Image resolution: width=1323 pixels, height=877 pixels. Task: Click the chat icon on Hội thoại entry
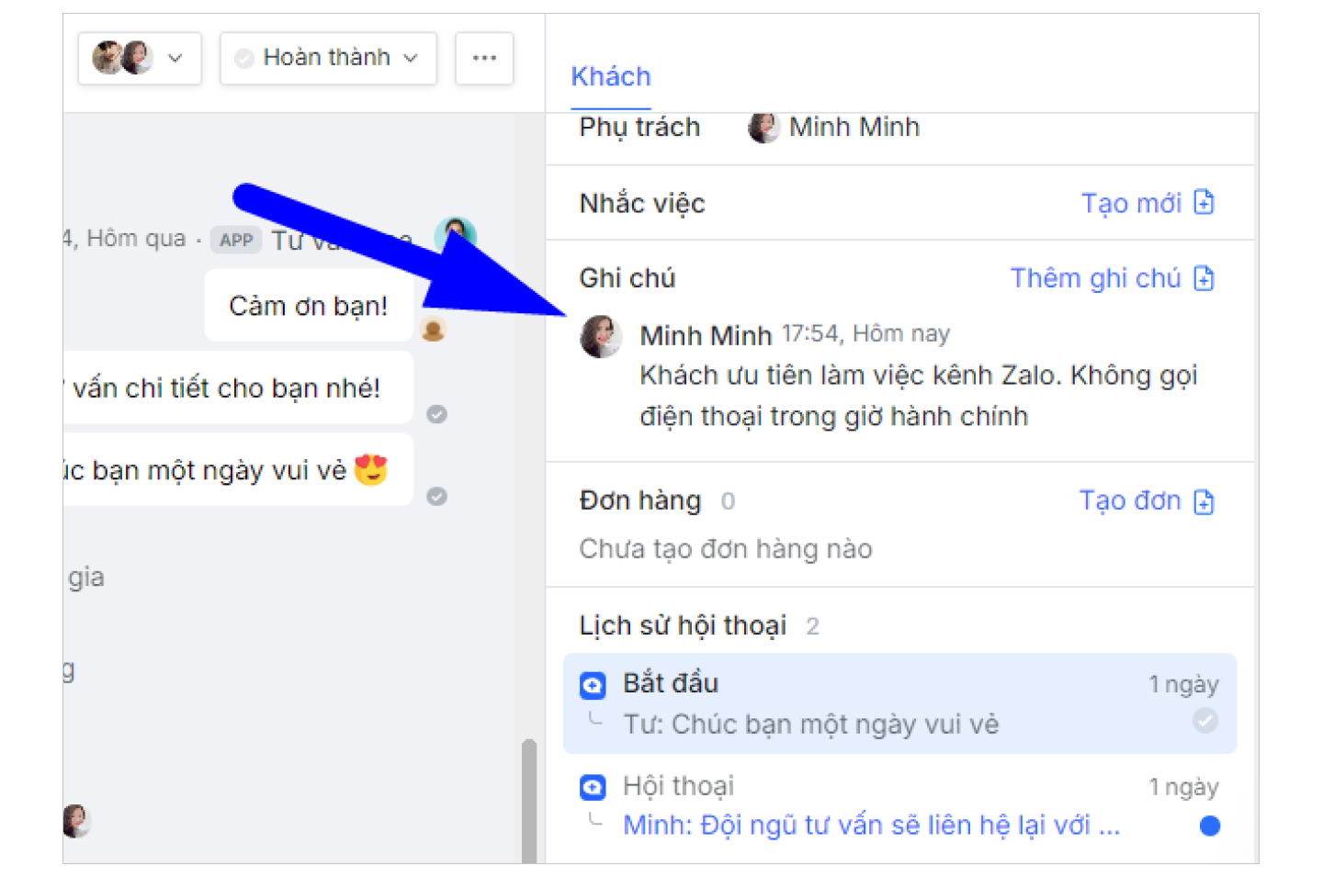pyautogui.click(x=593, y=787)
